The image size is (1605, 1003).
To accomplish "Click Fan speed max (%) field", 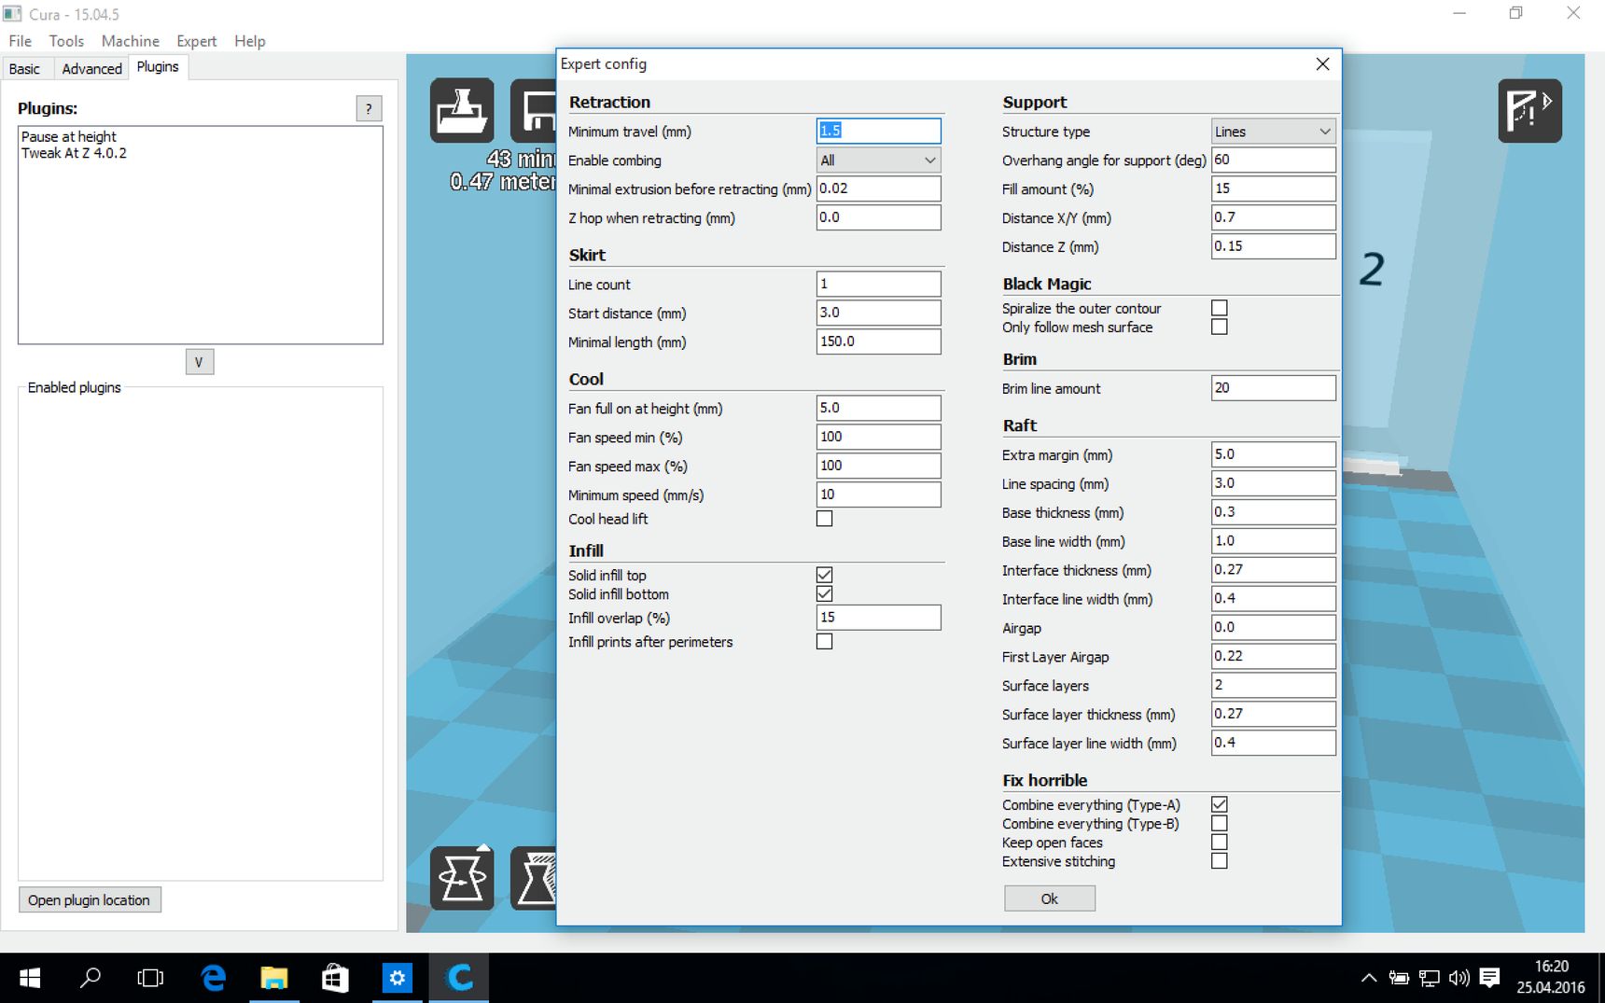I will pyautogui.click(x=878, y=466).
